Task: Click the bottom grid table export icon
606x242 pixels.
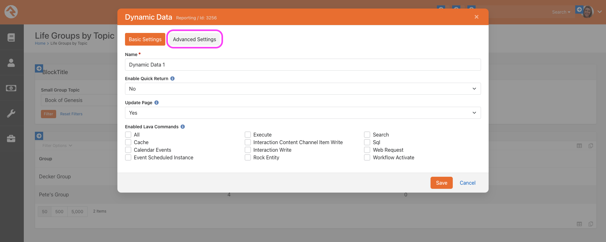Action: [x=579, y=224]
